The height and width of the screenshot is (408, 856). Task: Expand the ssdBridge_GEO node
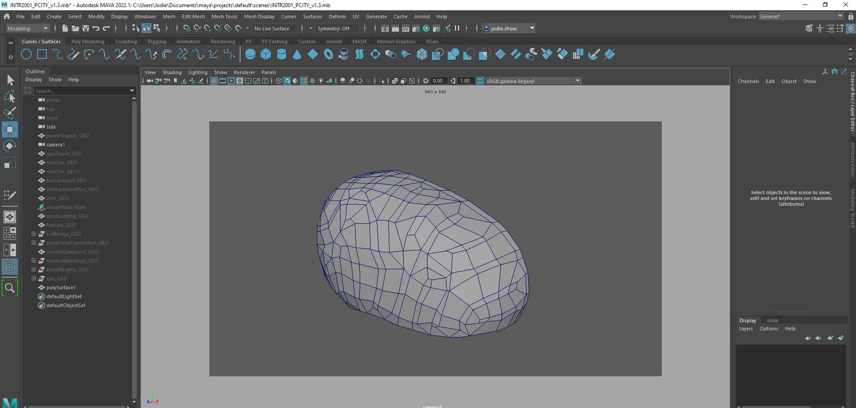point(33,233)
